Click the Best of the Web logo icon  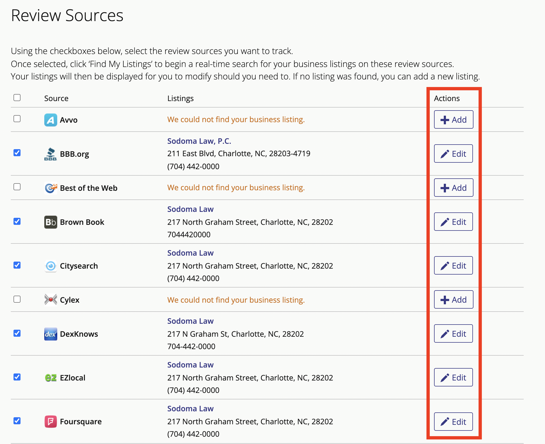click(x=51, y=188)
